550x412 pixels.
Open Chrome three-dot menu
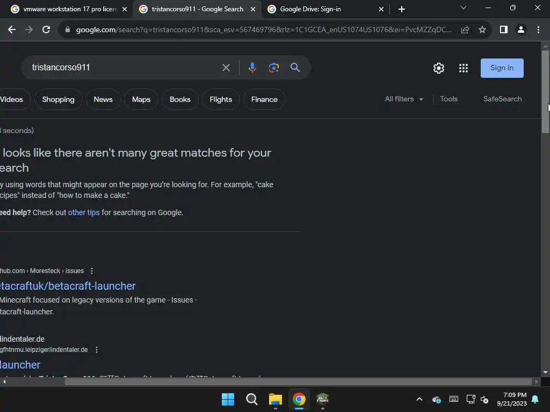[538, 30]
